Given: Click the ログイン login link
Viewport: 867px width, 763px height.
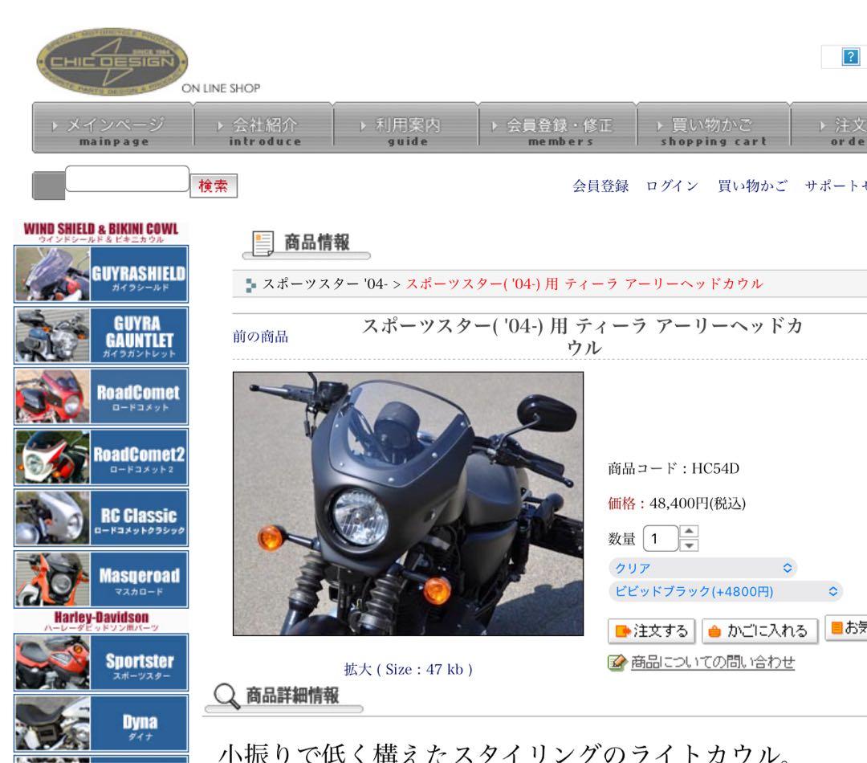Looking at the screenshot, I should [x=672, y=185].
